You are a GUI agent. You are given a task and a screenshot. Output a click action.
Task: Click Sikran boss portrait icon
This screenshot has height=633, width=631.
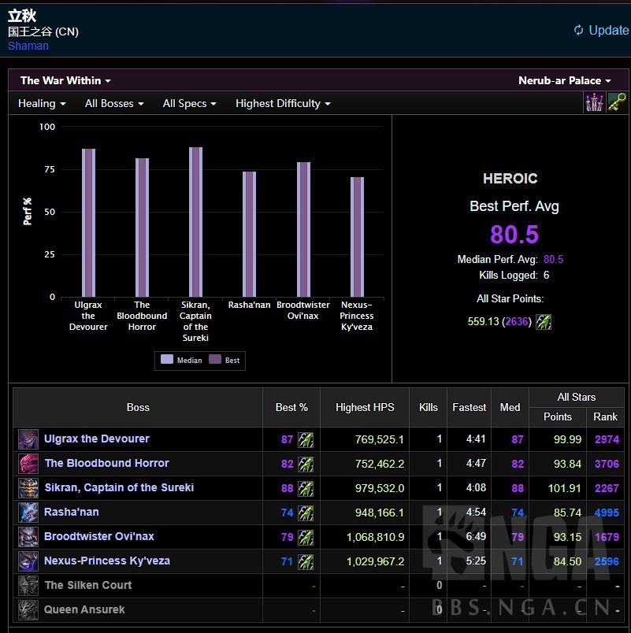click(28, 488)
